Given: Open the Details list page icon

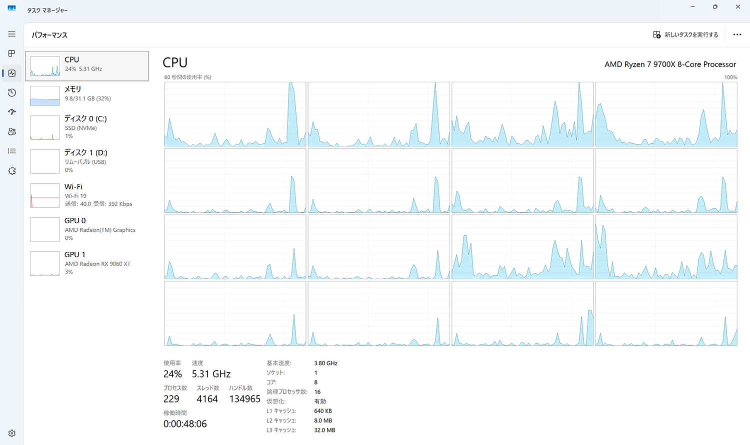Looking at the screenshot, I should coord(12,151).
